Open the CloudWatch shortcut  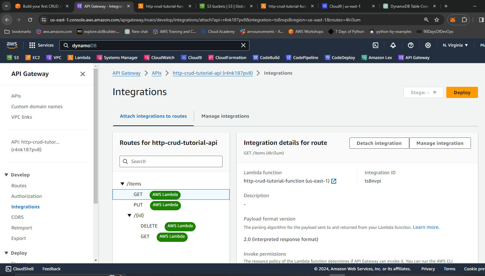click(x=159, y=58)
